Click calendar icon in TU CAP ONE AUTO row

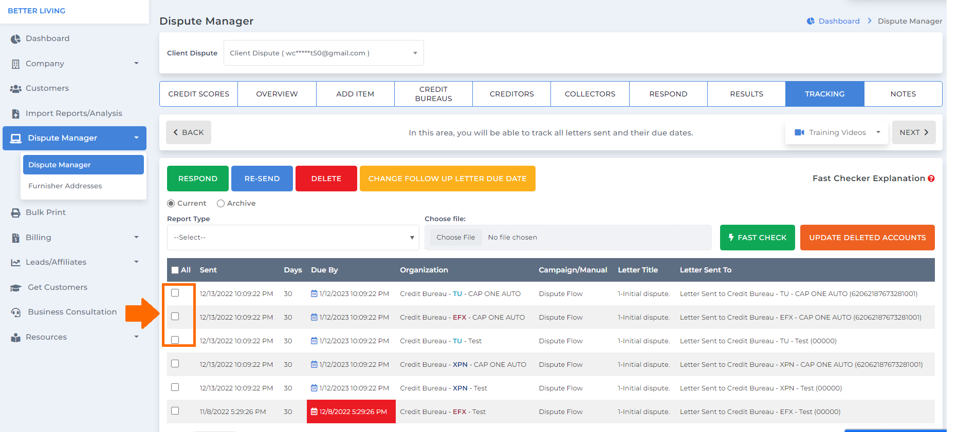[314, 293]
